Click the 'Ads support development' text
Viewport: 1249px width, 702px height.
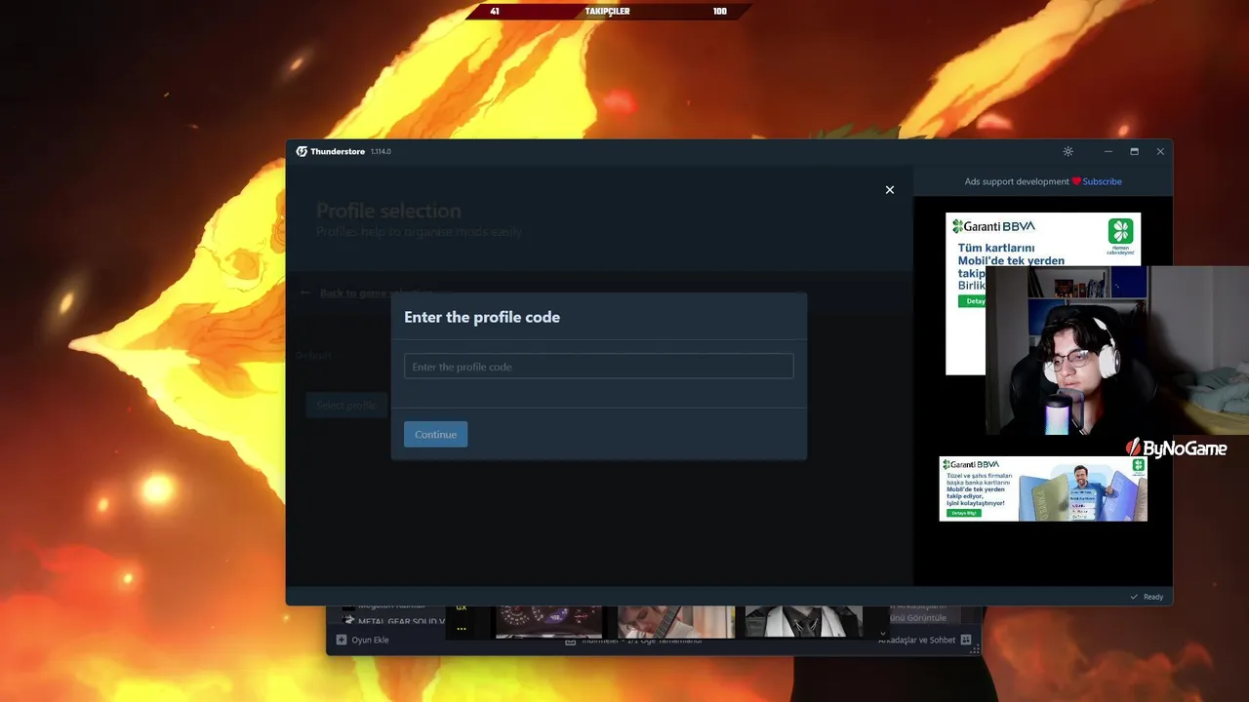click(1017, 181)
